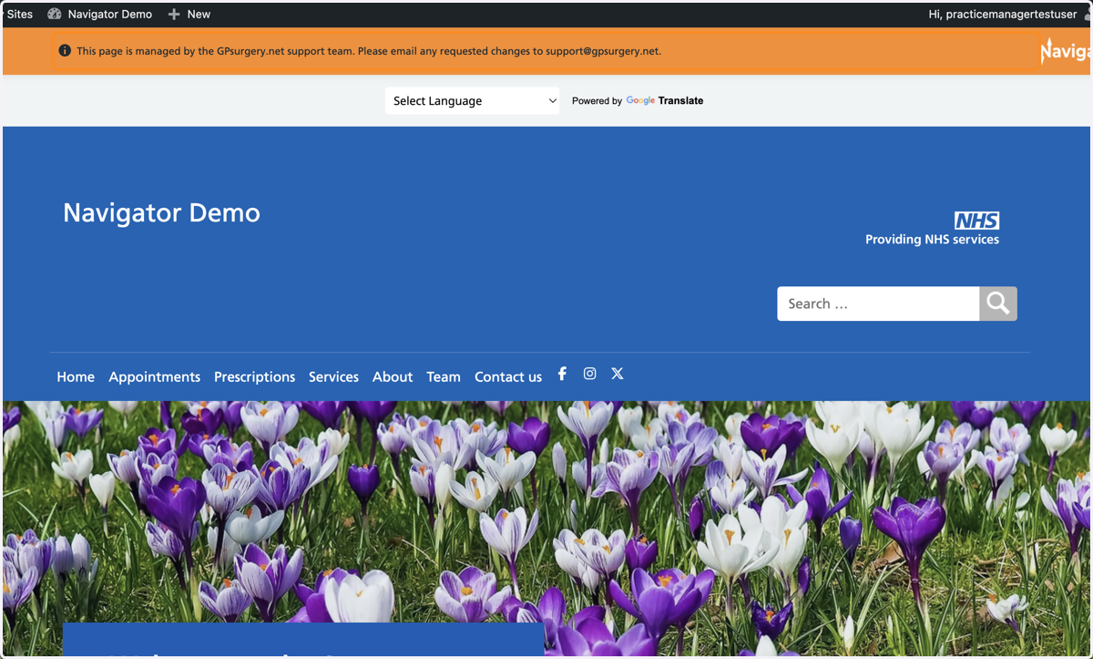Open the Appointments menu item
The width and height of the screenshot is (1093, 659).
coord(155,376)
